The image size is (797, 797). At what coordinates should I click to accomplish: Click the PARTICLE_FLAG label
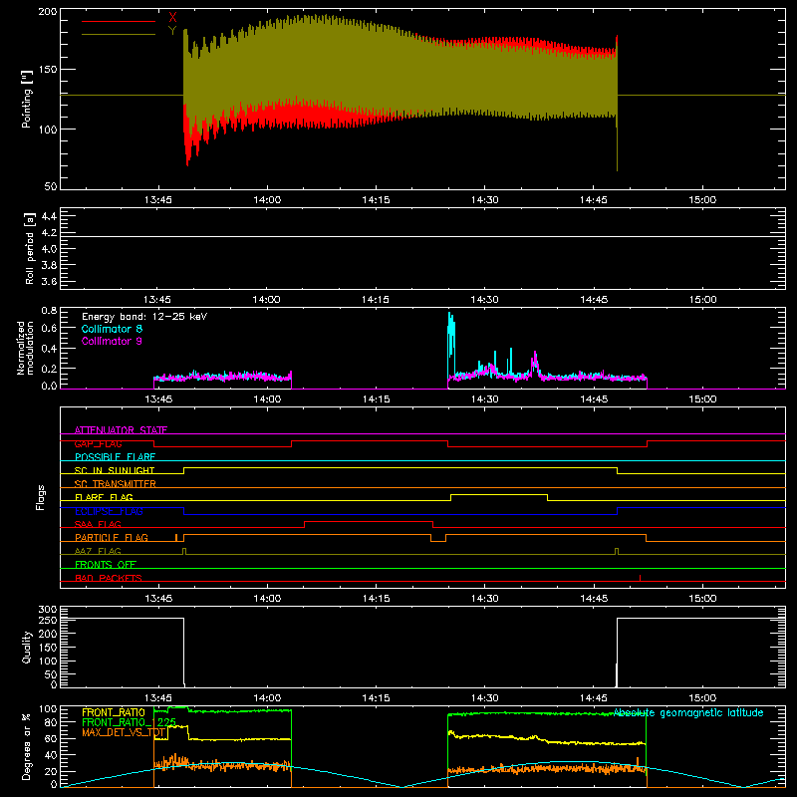pos(112,538)
